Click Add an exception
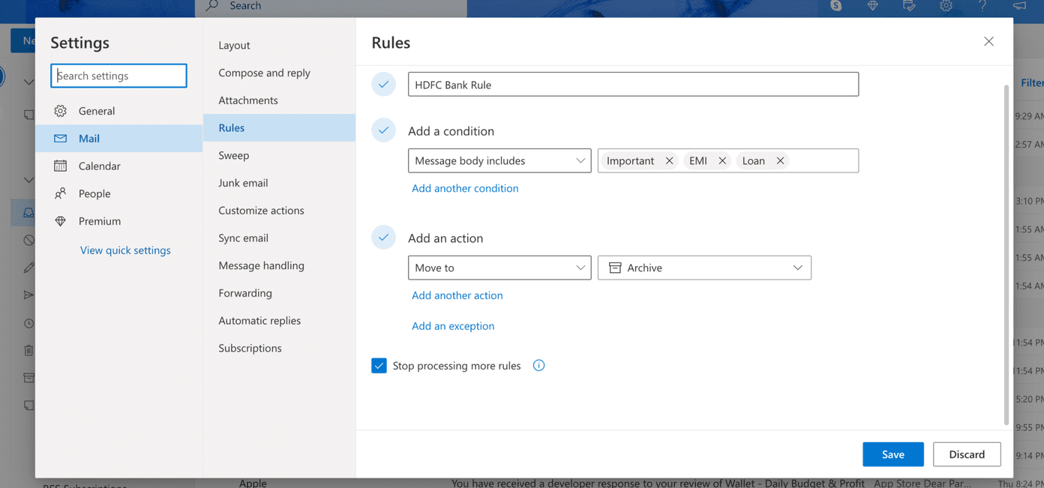Image resolution: width=1044 pixels, height=488 pixels. [453, 326]
